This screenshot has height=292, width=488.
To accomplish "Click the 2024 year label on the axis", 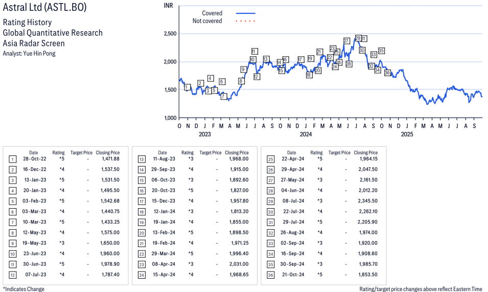I will click(306, 134).
